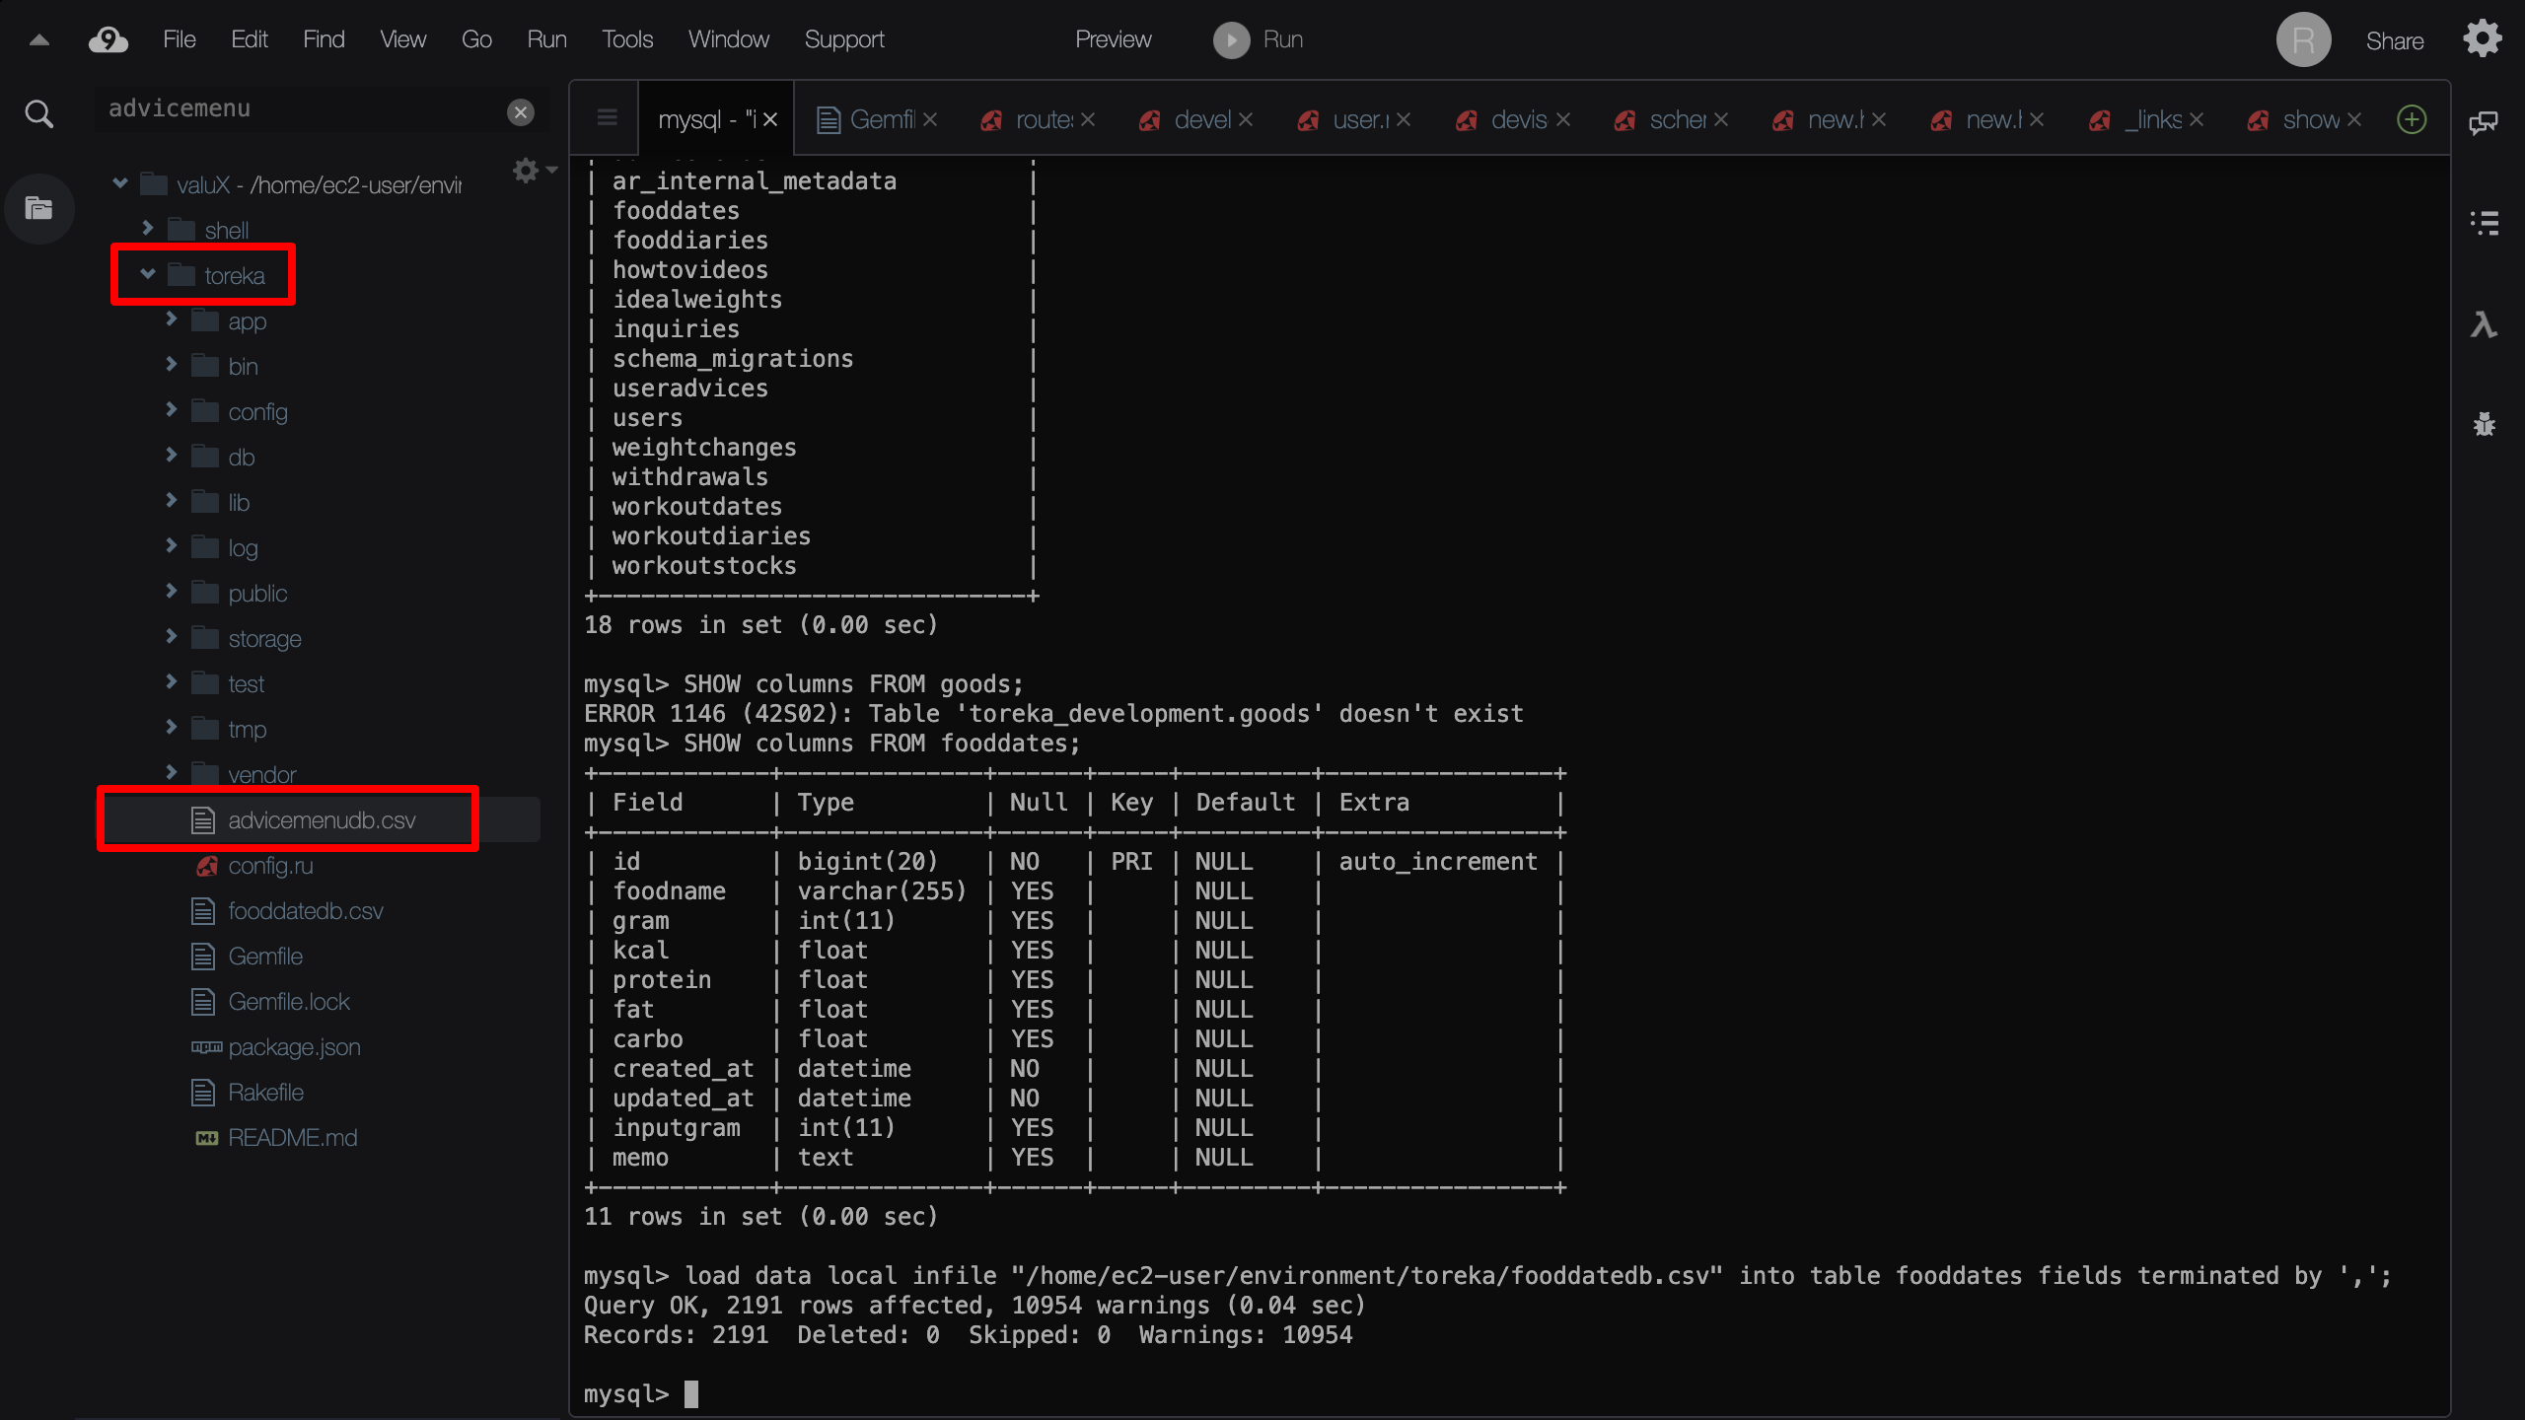
Task: Open the file search magnifier
Action: pos(38,112)
